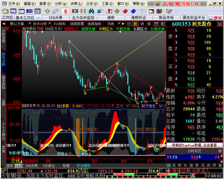Click the greyed briefcase toolbar icon

(143, 11)
